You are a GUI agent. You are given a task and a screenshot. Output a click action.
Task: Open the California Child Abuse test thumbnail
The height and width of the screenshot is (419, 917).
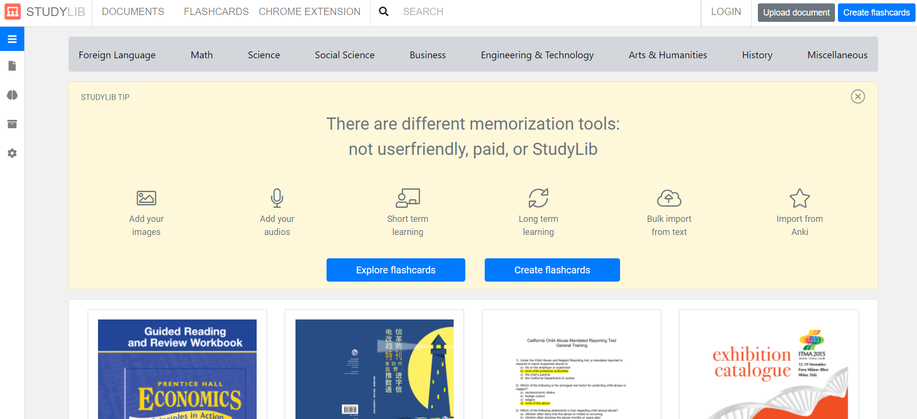(x=572, y=369)
